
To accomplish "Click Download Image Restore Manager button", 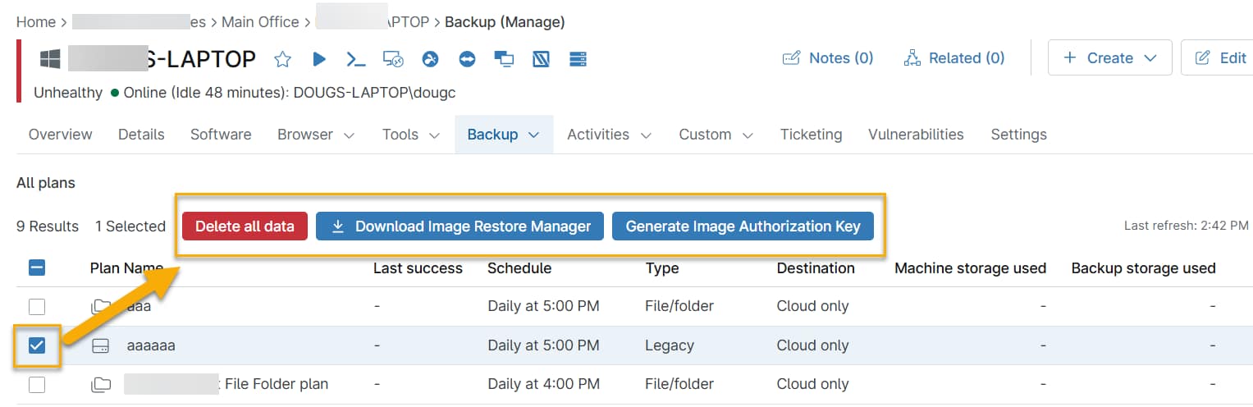I will coord(460,226).
